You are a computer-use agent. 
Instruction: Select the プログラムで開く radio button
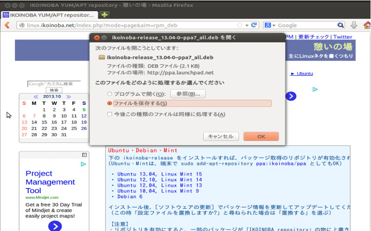(x=109, y=94)
